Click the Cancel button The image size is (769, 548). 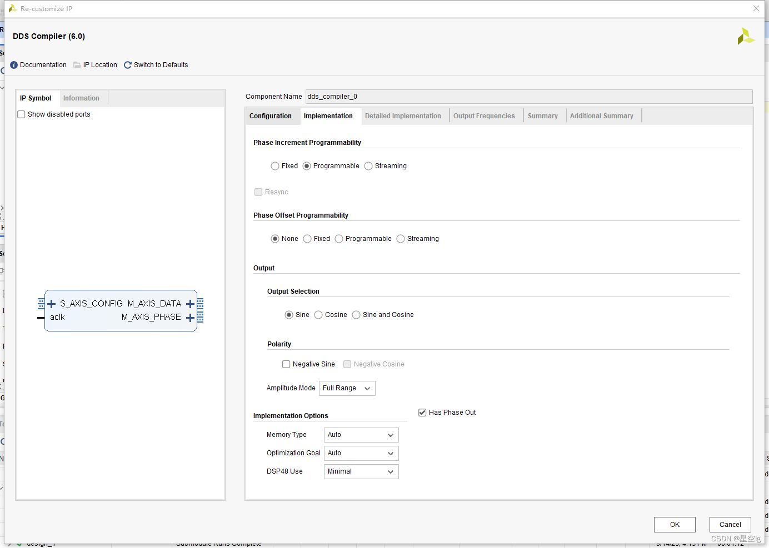(x=730, y=525)
